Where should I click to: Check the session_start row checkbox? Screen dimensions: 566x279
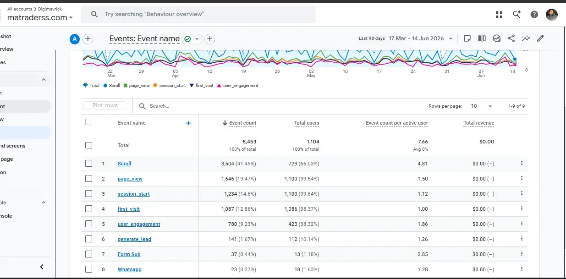pyautogui.click(x=89, y=194)
